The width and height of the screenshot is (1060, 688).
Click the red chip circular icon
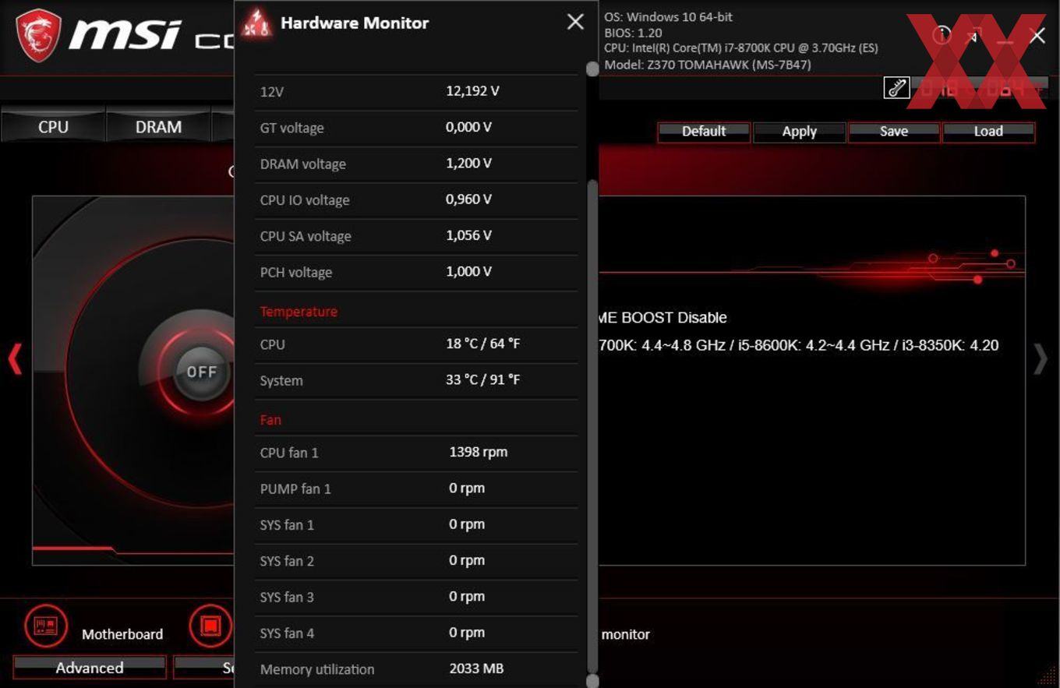210,626
